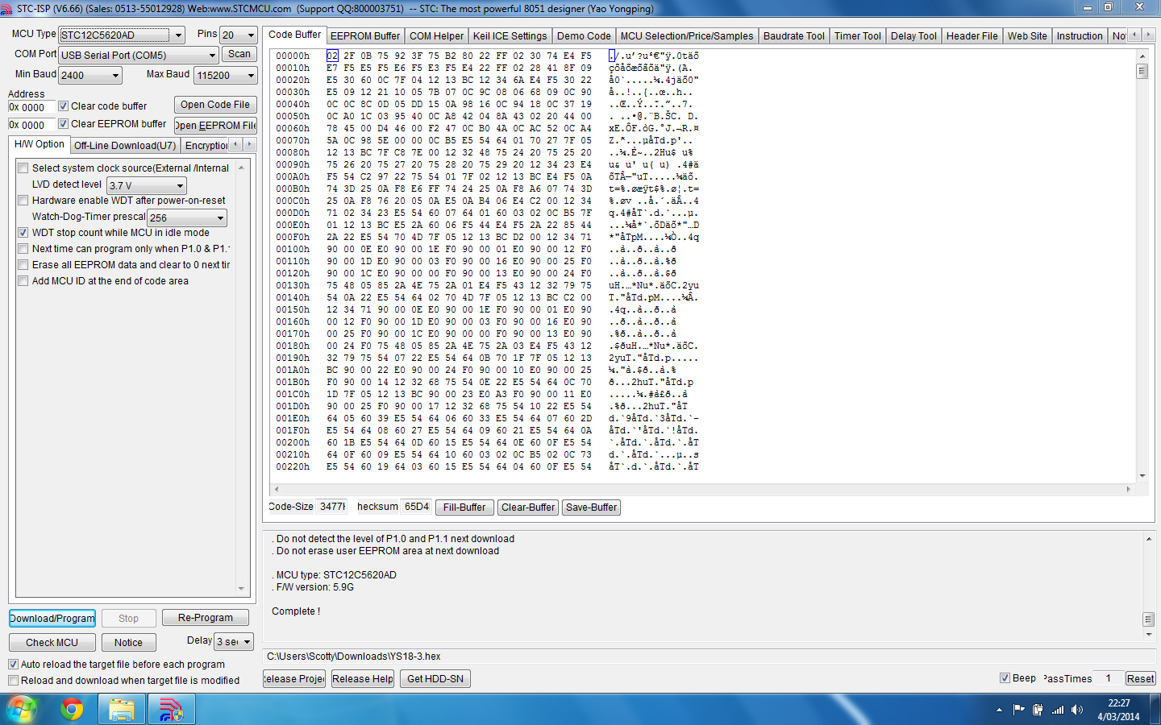
Task: Switch to EEPROM Buffer tab
Action: (365, 35)
